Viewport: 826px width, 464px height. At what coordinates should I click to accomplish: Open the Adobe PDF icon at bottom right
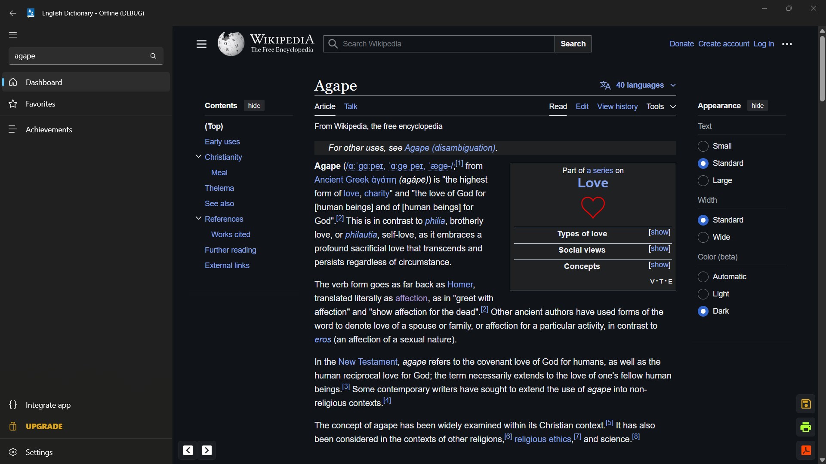tap(806, 450)
